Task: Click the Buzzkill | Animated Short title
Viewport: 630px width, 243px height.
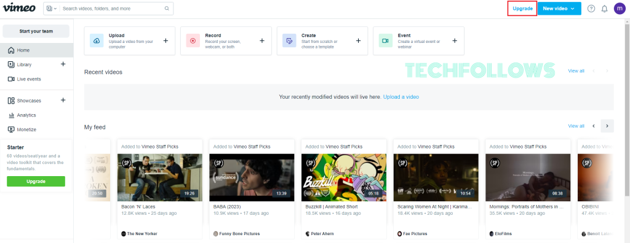Action: 332,207
